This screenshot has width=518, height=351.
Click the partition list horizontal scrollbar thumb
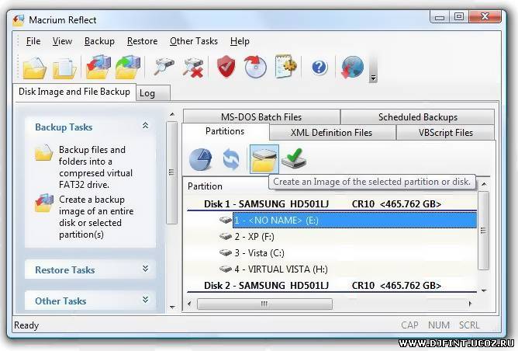tap(264, 304)
